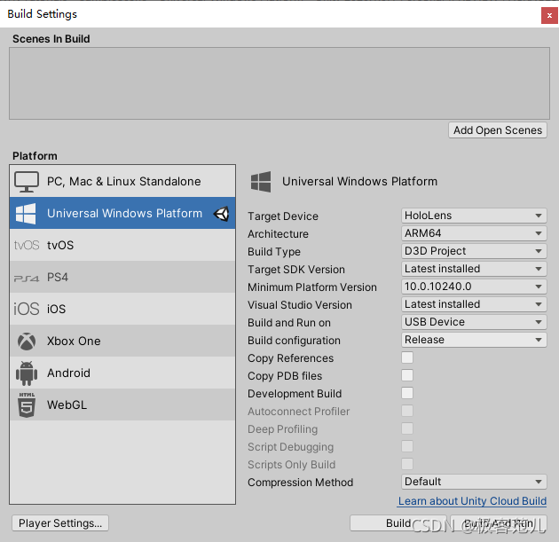
Task: Select PC, Mac & Linux Standalone platform
Action: pos(122,181)
